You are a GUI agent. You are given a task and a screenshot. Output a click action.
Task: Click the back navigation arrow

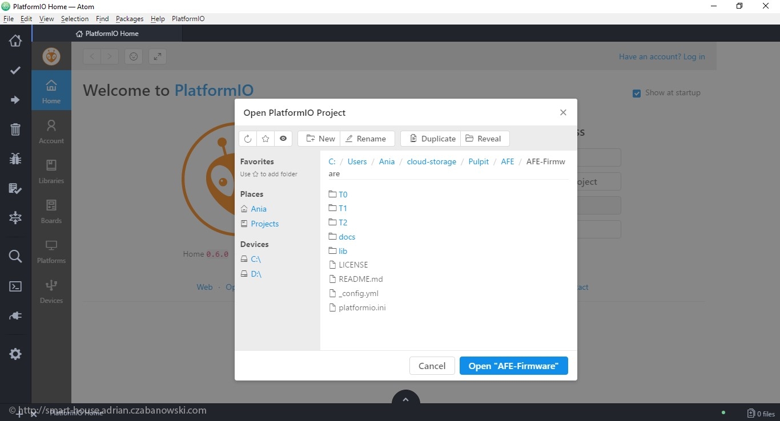(x=92, y=56)
